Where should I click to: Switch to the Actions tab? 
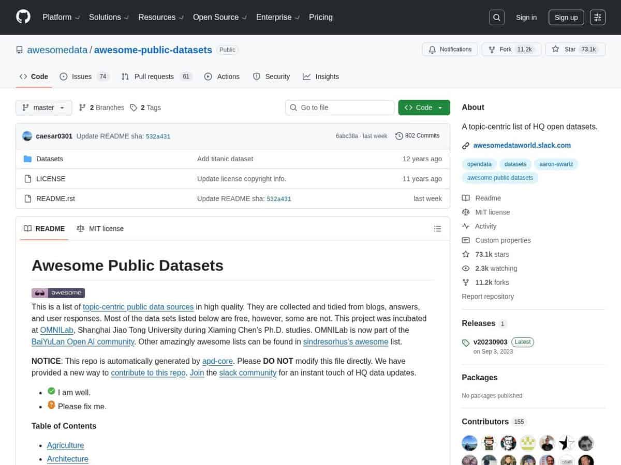click(x=221, y=76)
